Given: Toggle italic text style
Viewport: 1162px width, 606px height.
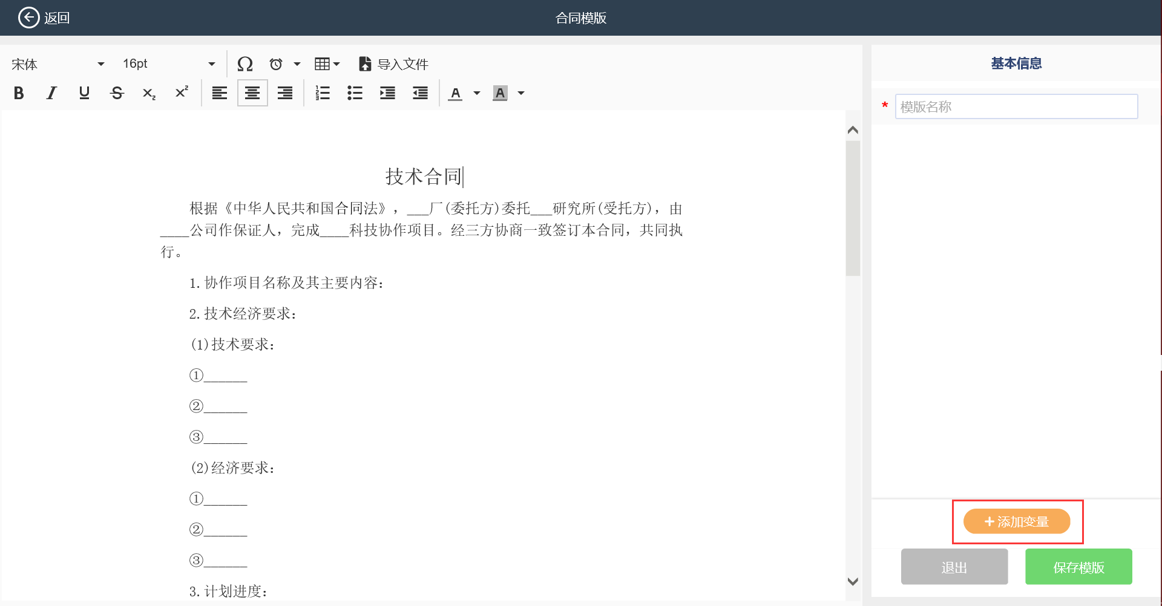Looking at the screenshot, I should 51,93.
